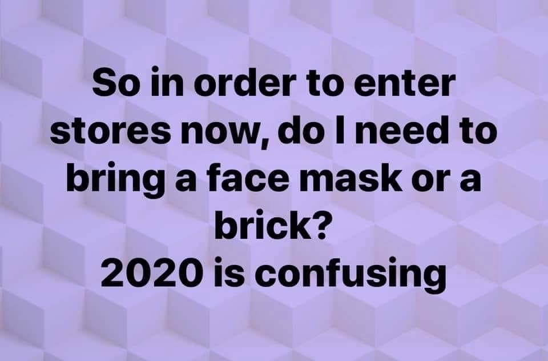This screenshot has height=361, width=548.
Task: Click the capital letter "I" before "need"
Action: [342, 132]
